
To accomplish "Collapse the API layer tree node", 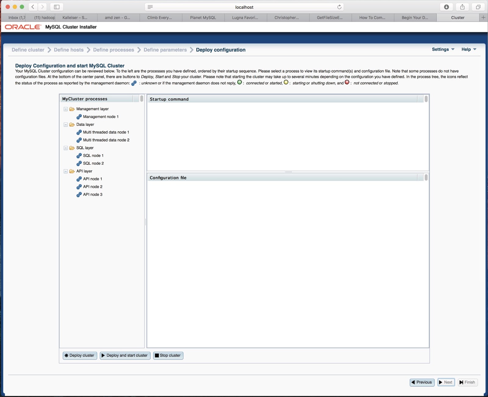I will pyautogui.click(x=66, y=171).
